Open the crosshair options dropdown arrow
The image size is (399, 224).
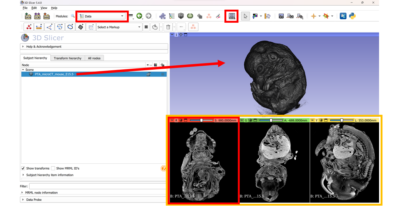click(x=320, y=16)
